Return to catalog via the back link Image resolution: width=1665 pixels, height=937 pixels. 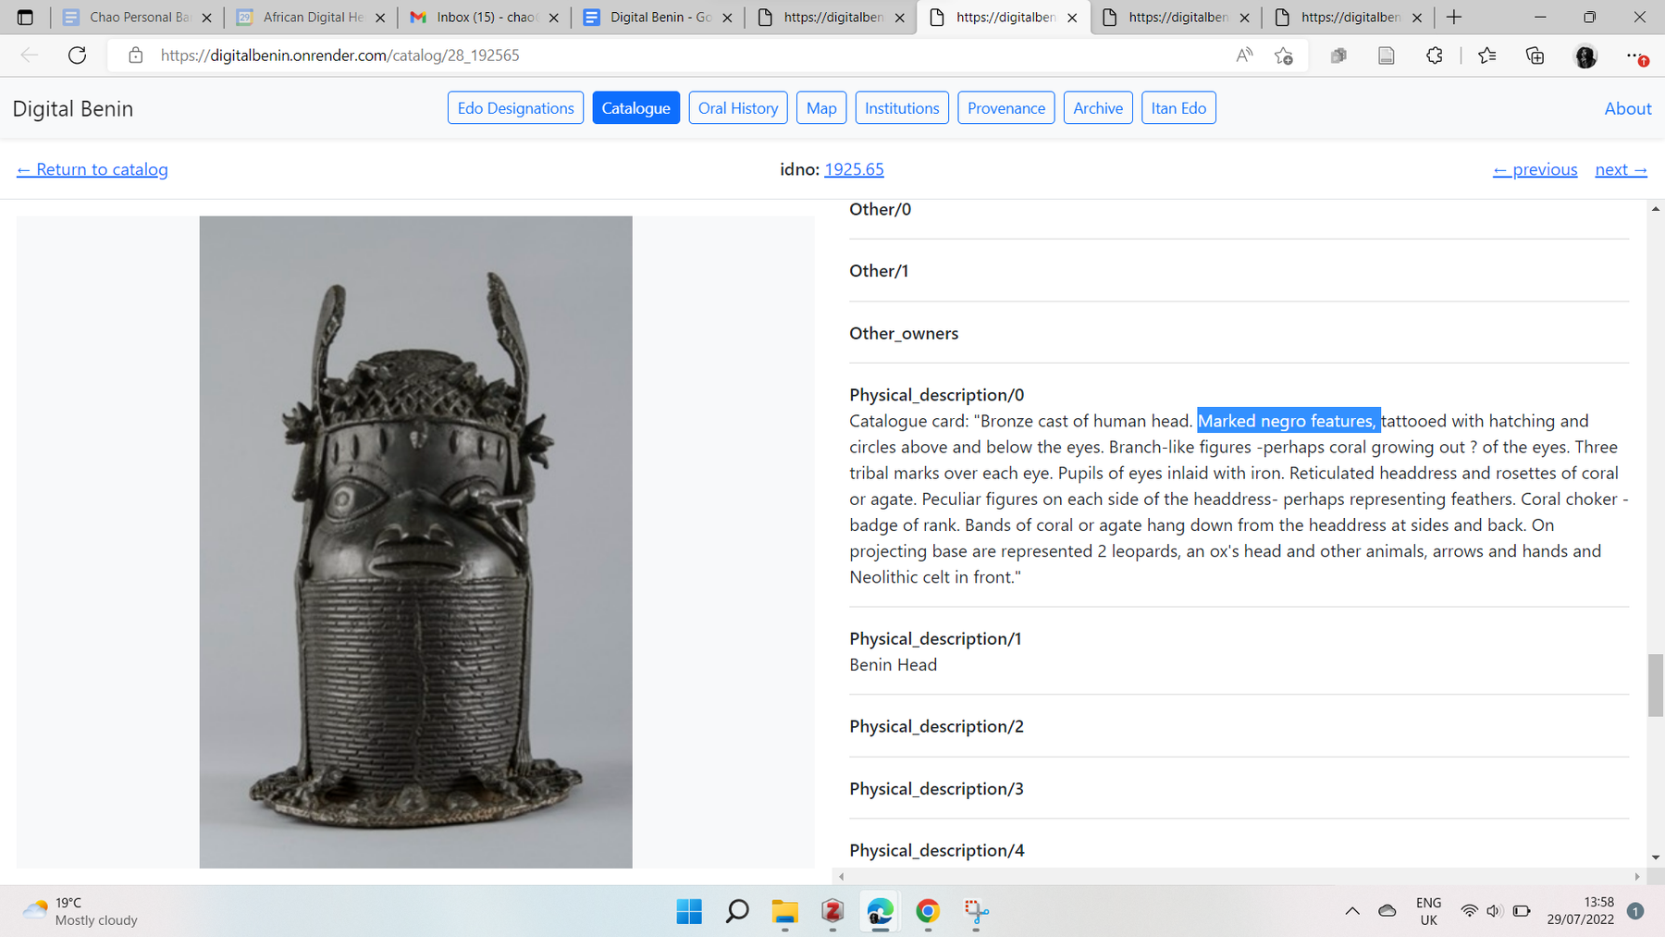(x=92, y=169)
